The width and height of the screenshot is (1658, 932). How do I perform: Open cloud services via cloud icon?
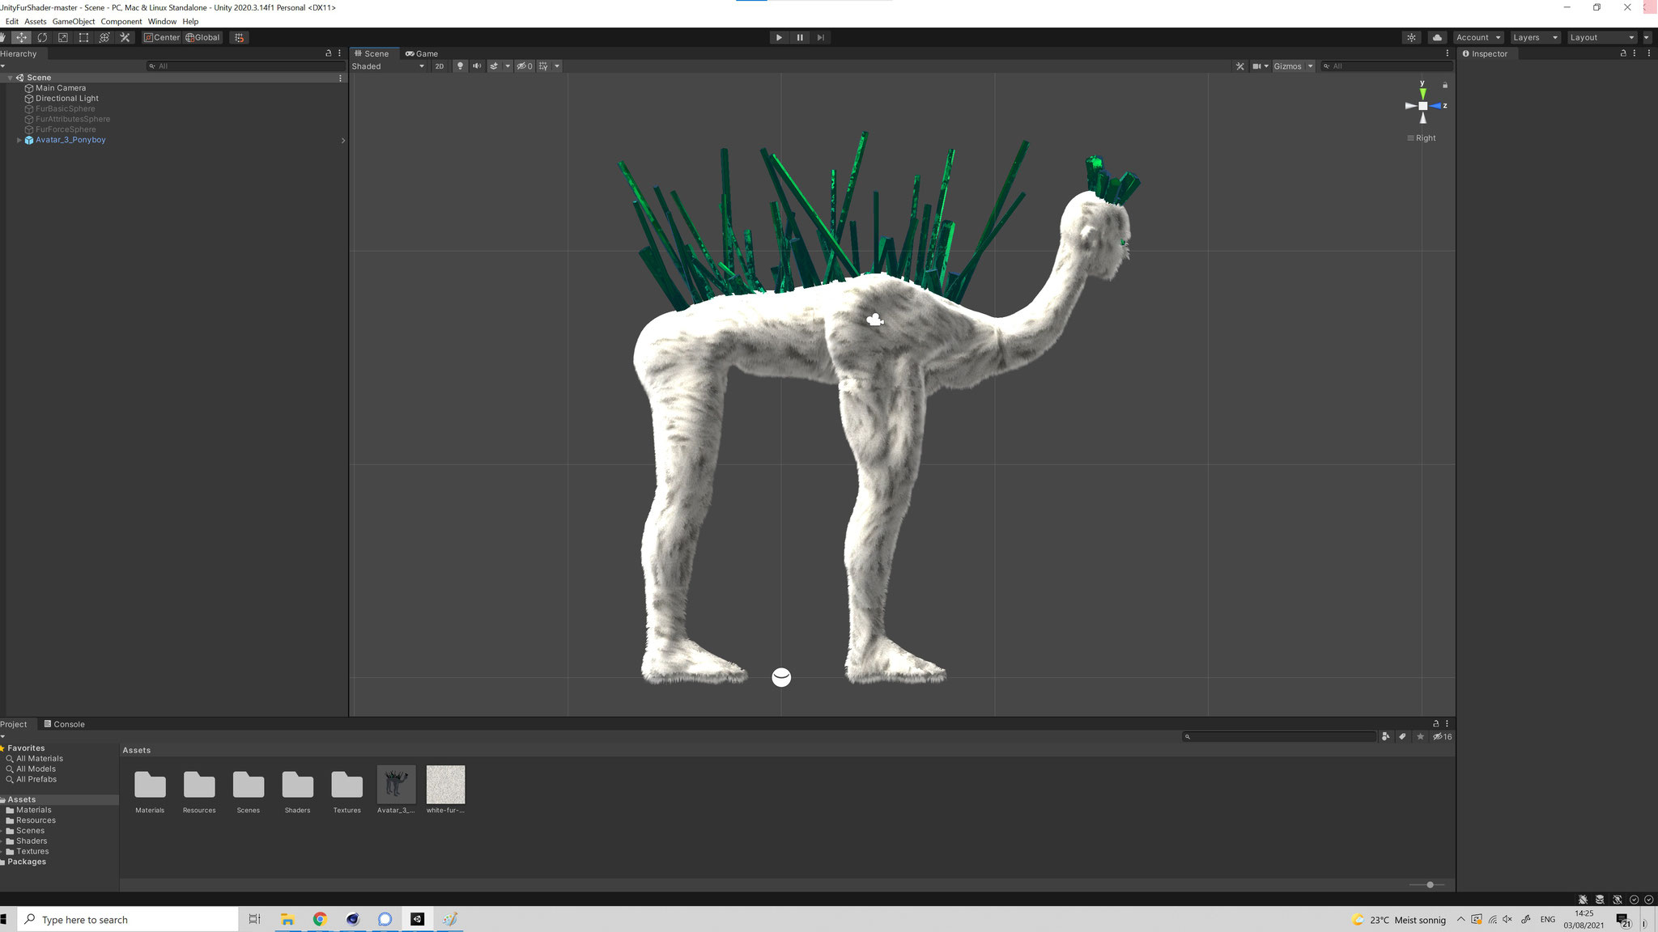click(x=1437, y=37)
